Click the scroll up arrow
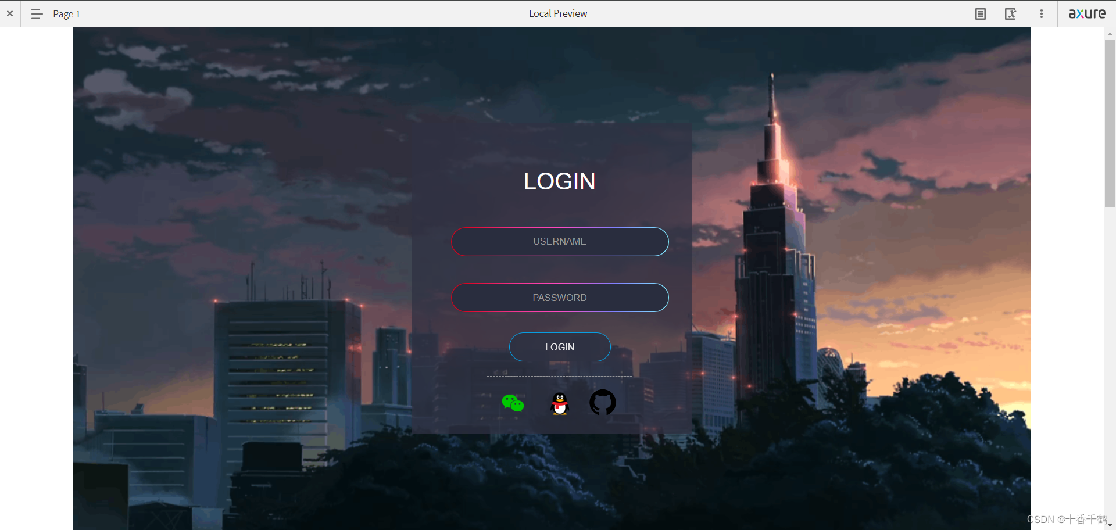 1110,34
